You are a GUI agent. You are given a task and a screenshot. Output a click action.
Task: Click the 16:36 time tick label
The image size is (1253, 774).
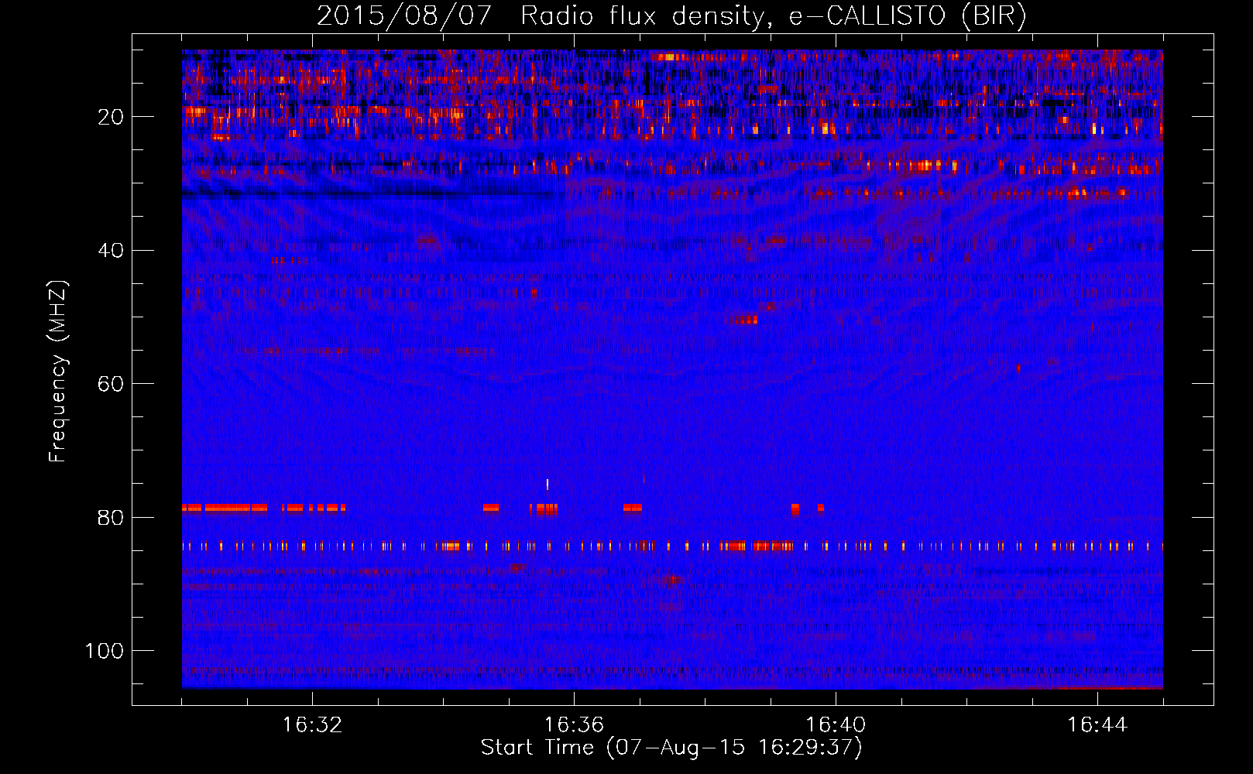pyautogui.click(x=574, y=725)
